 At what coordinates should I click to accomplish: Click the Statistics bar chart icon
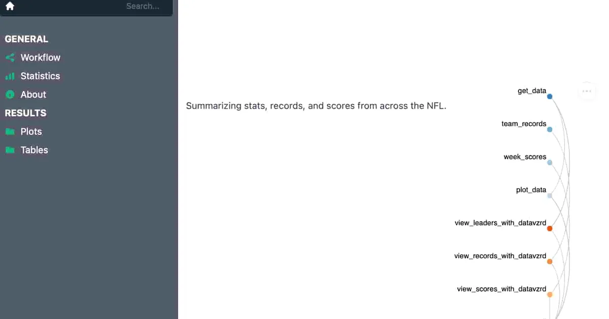(10, 76)
